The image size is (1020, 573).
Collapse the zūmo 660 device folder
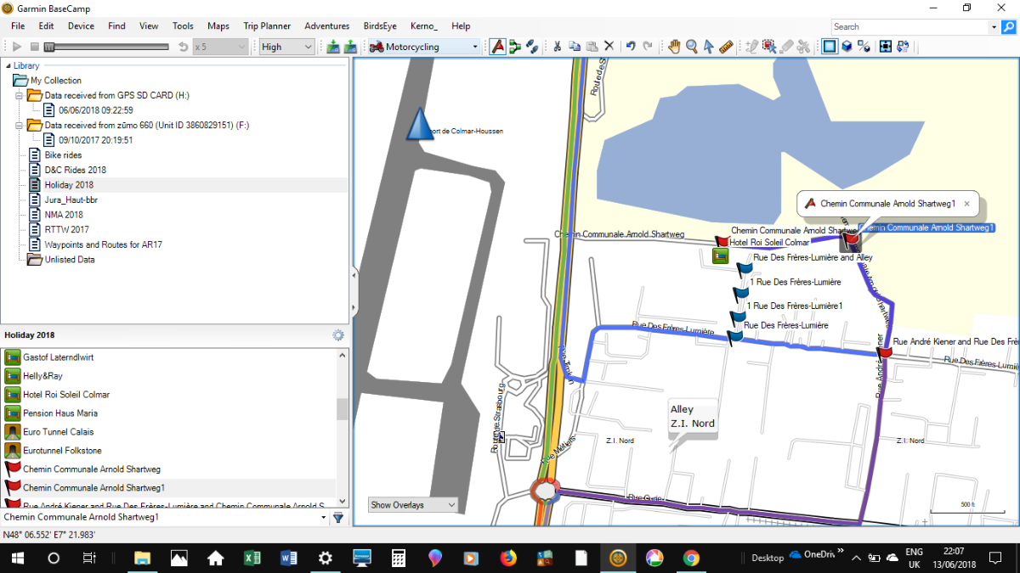[19, 126]
